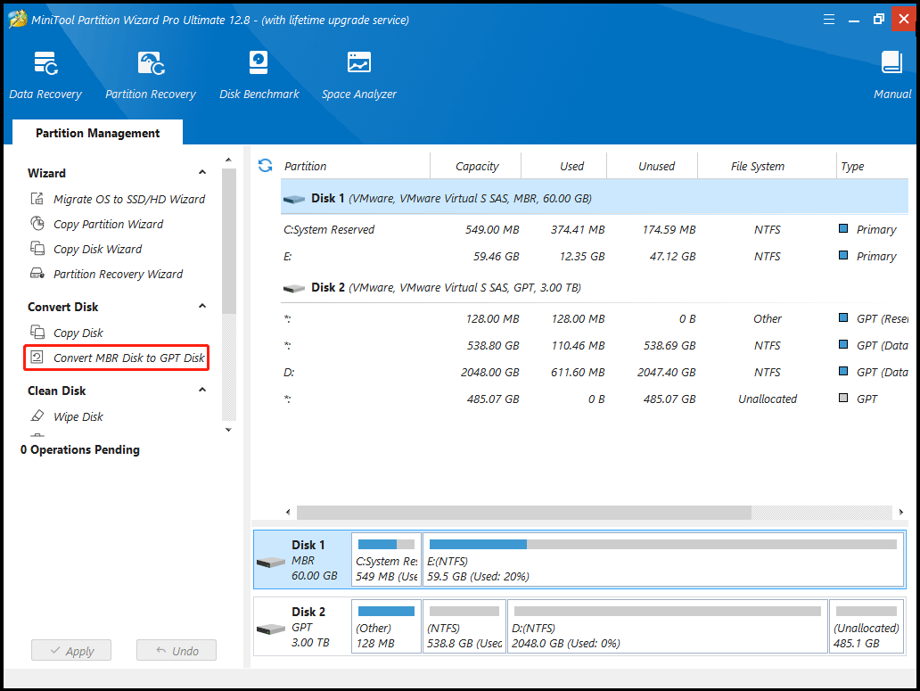Click the Undo button
920x691 pixels.
[177, 650]
